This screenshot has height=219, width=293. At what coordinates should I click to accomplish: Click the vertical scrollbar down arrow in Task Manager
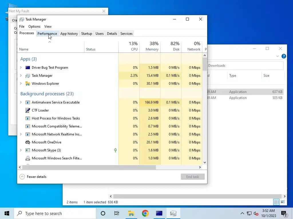[205, 162]
